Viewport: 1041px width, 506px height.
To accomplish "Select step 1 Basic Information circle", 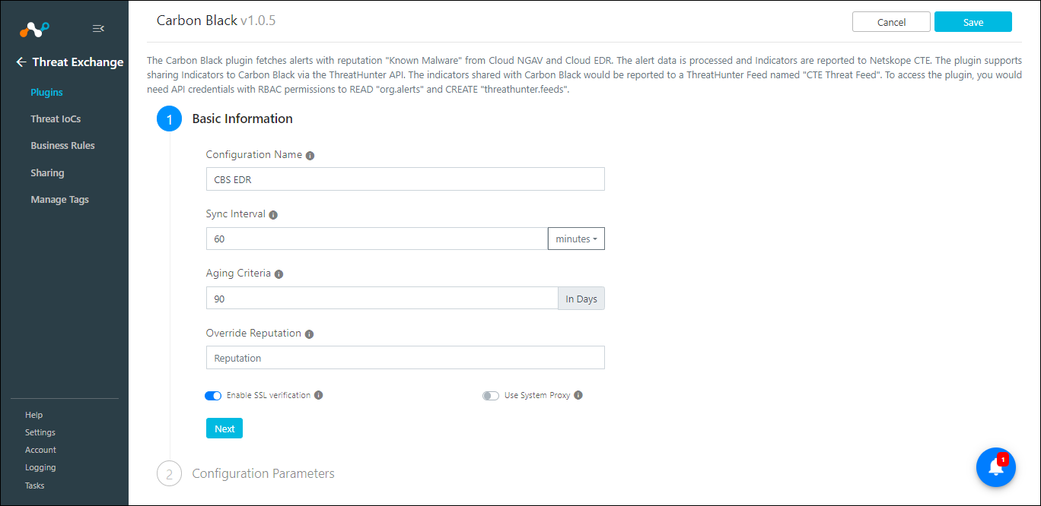I will 170,119.
